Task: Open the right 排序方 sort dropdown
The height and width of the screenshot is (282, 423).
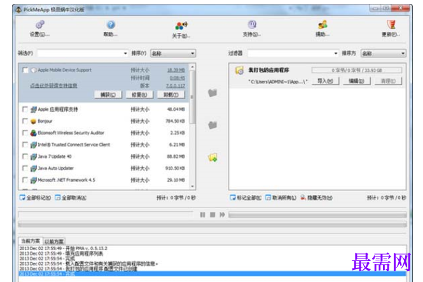Action: pyautogui.click(x=384, y=53)
